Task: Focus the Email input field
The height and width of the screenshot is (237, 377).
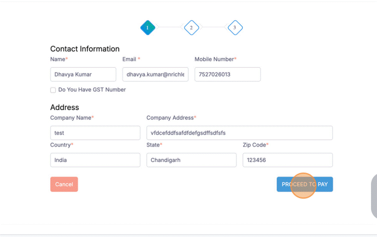Action: tap(155, 74)
